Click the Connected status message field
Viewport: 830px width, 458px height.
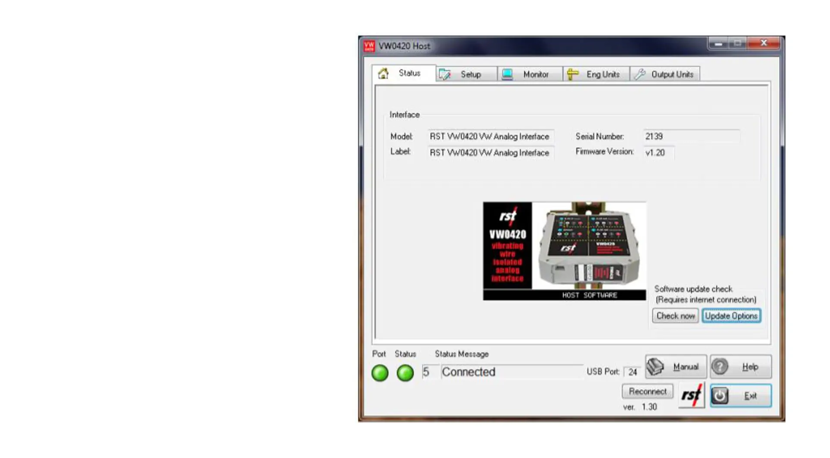point(512,372)
